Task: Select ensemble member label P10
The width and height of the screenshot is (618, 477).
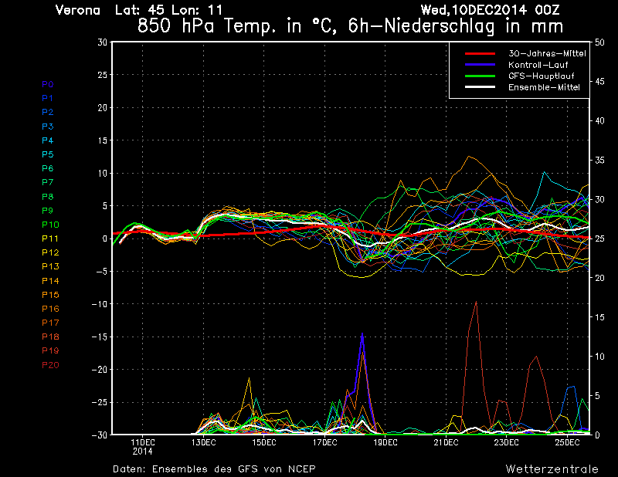Action: [50, 225]
